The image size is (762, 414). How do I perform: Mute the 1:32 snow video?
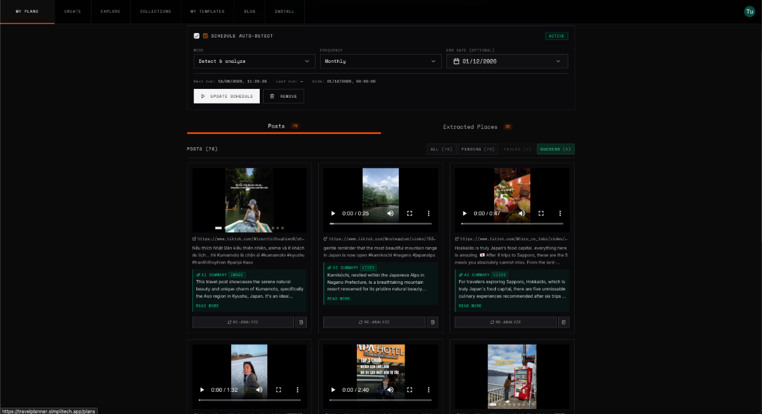259,389
